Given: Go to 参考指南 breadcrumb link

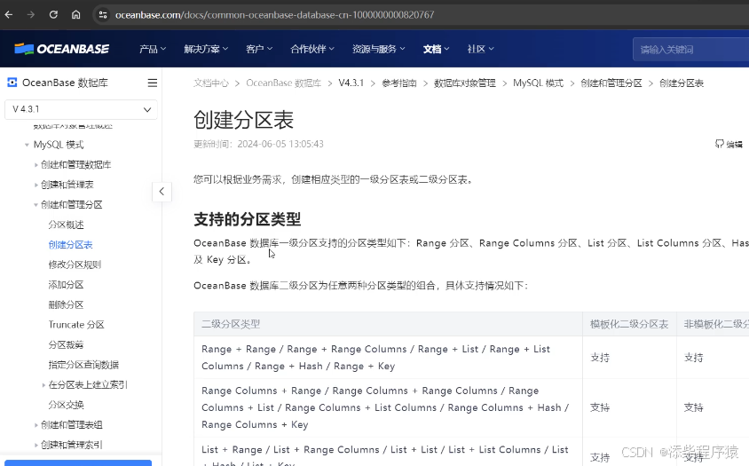Looking at the screenshot, I should [398, 83].
